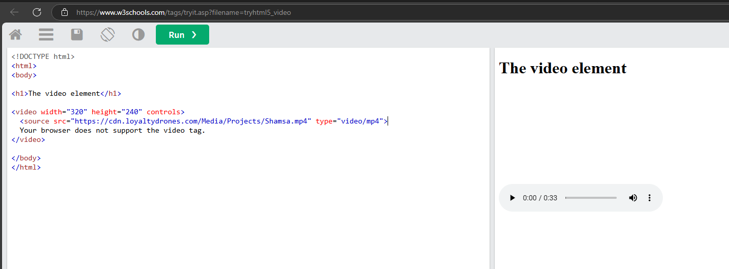Open the hamburger menu icon
The image size is (729, 269).
pyautogui.click(x=46, y=35)
